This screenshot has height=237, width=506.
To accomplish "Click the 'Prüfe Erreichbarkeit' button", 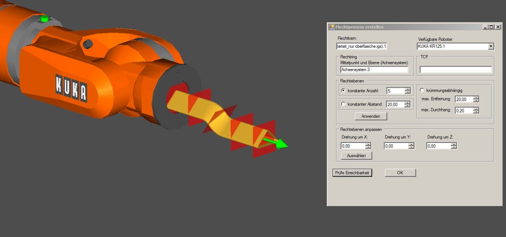I will point(351,172).
